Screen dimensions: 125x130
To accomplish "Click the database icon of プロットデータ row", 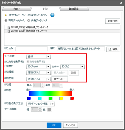I will click(9, 27).
